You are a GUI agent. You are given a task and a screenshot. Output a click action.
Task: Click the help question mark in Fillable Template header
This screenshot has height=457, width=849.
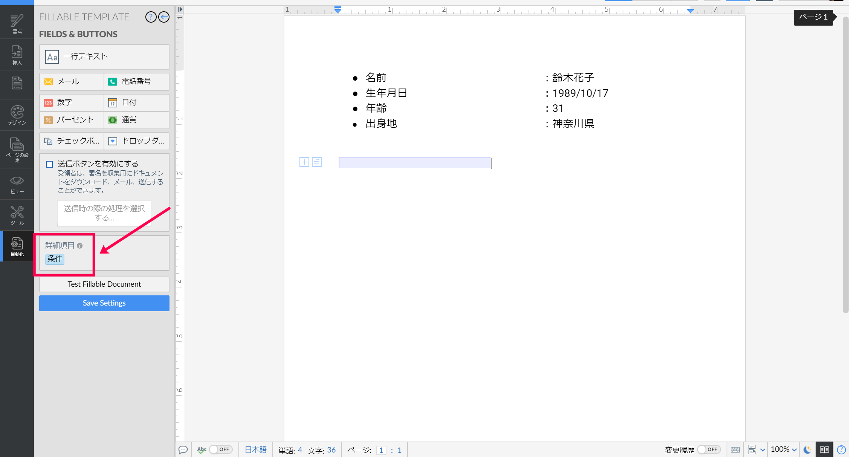(x=151, y=17)
